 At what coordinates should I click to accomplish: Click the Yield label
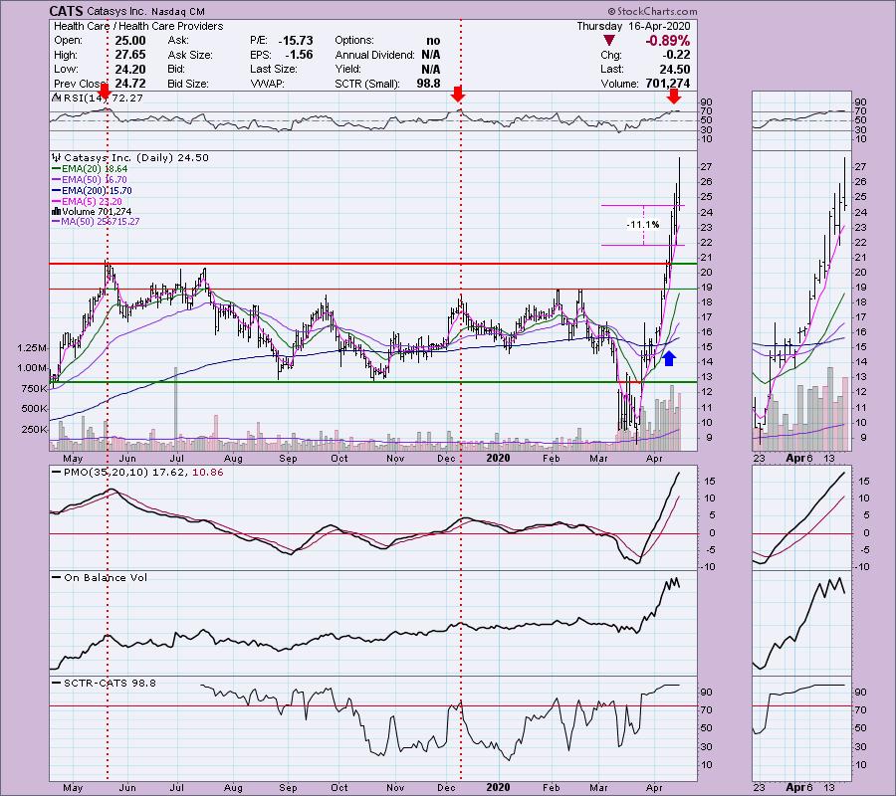click(348, 69)
